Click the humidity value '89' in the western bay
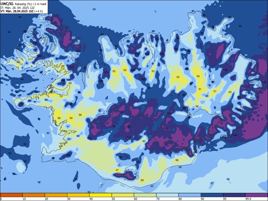The image size is (268, 201). pyautogui.click(x=46, y=100)
